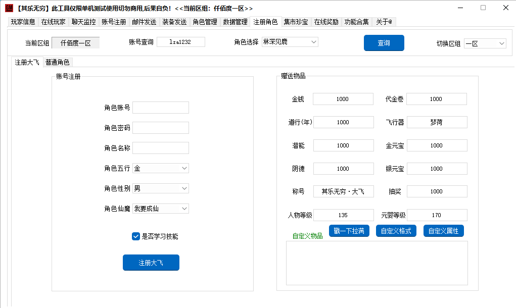The image size is (516, 308).
Task: Click the 自定义属性 button
Action: (443, 231)
